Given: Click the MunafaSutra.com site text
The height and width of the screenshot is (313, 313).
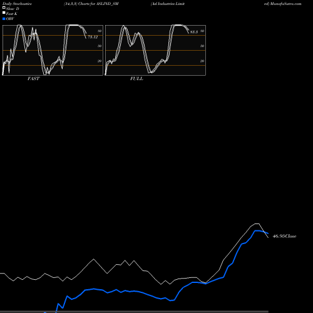Looking at the screenshot, I should pyautogui.click(x=285, y=4).
